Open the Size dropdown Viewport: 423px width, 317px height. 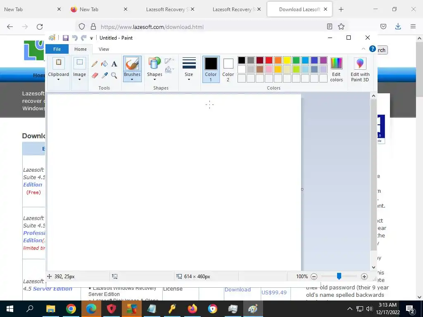pos(189,69)
